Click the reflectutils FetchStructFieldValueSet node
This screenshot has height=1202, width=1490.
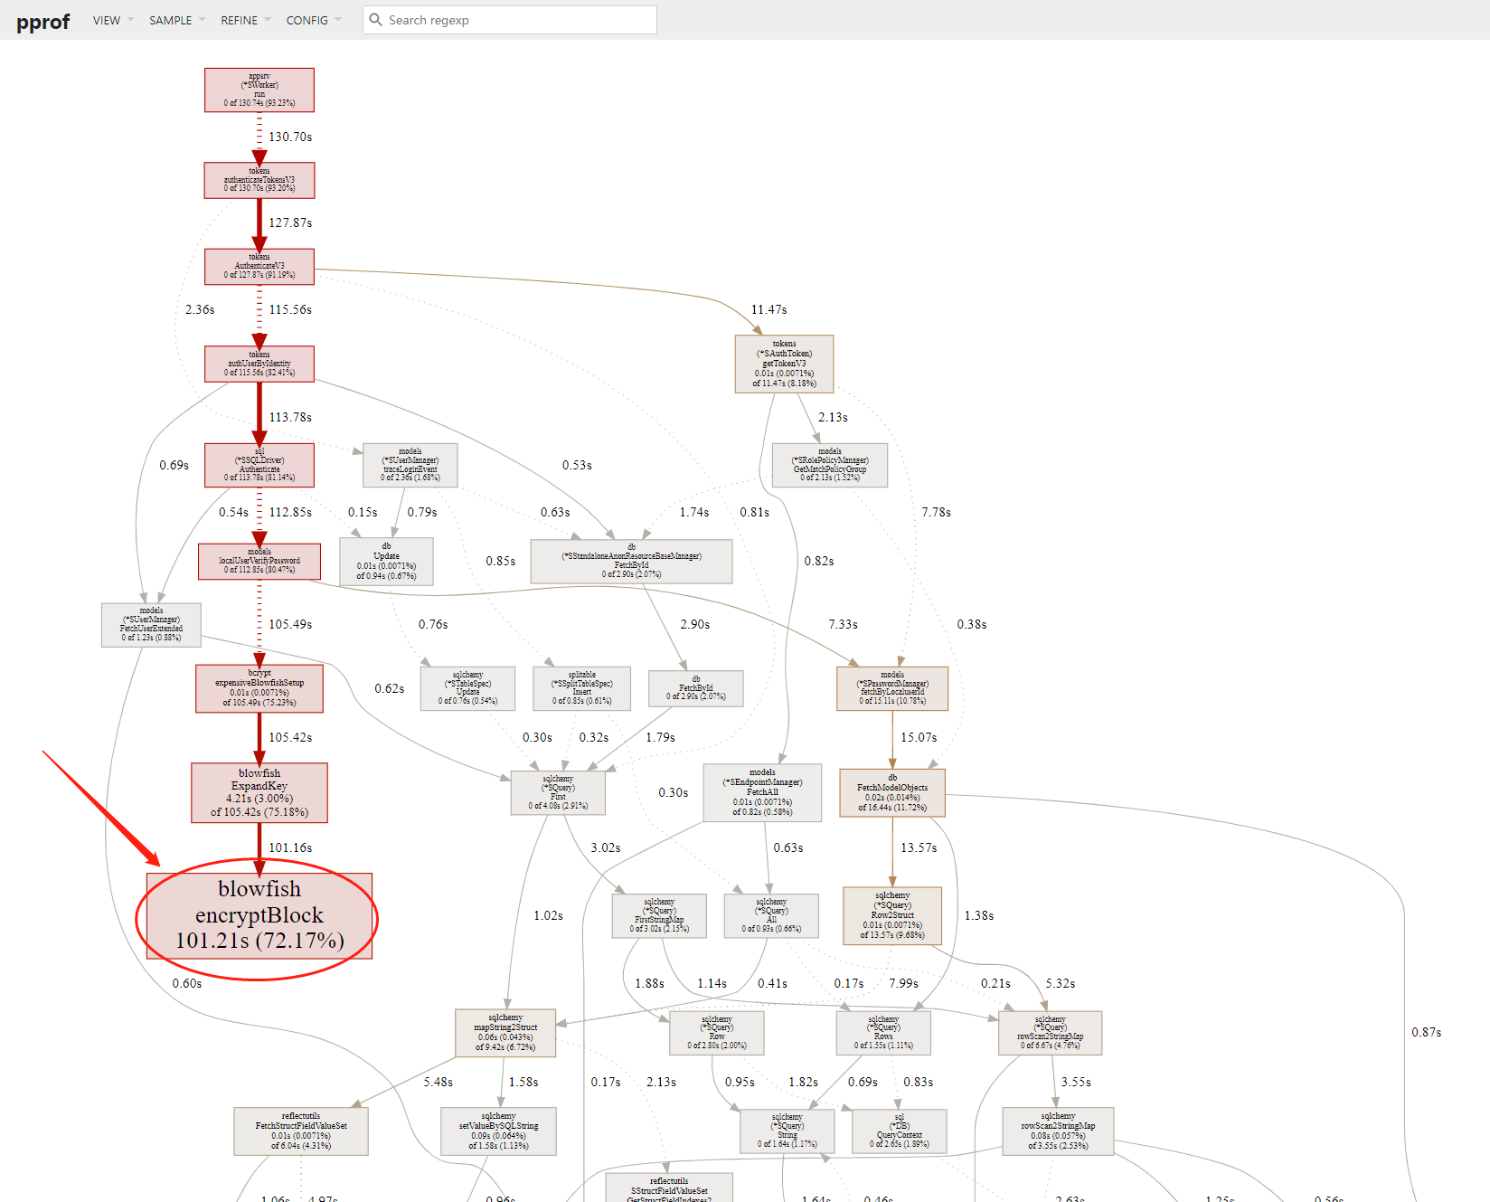[x=301, y=1131]
